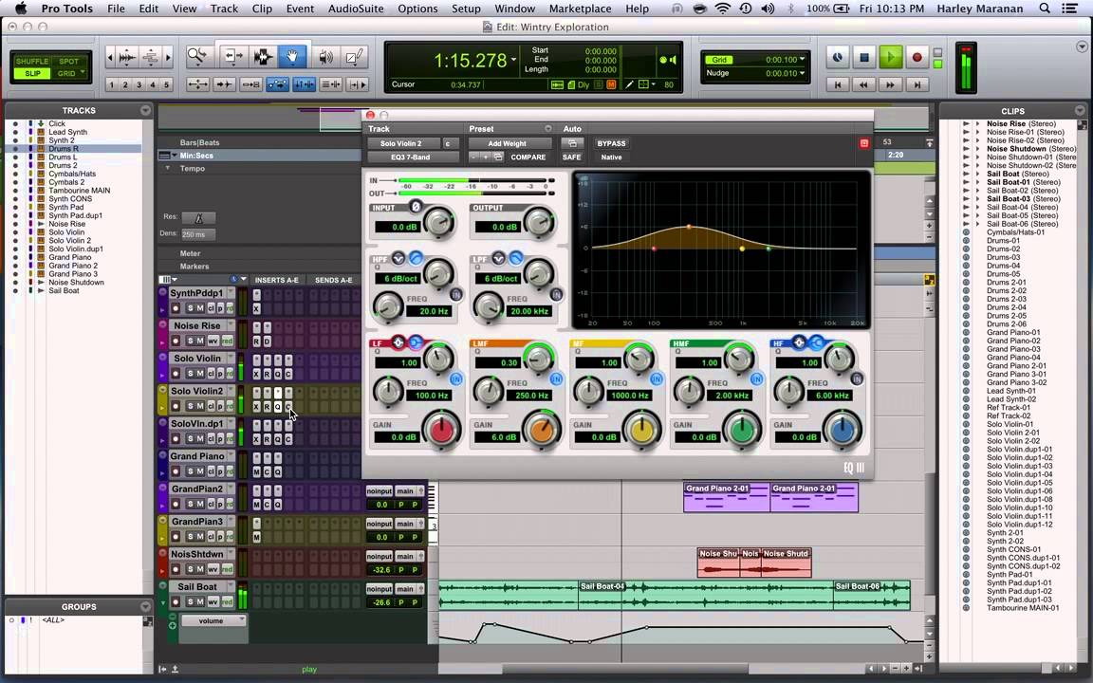Screen dimensions: 1093x683
Task: Open the Clip menu
Action: coord(262,9)
